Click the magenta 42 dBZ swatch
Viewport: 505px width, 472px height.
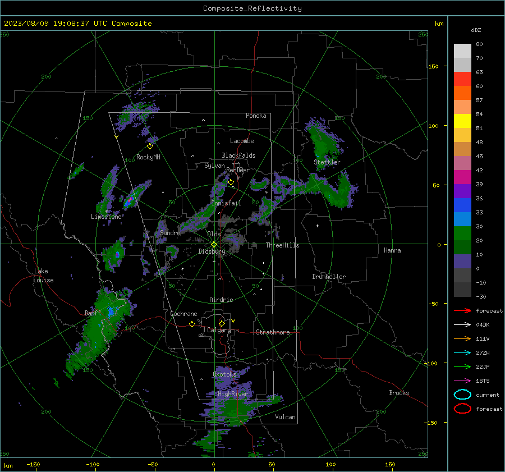pos(462,177)
